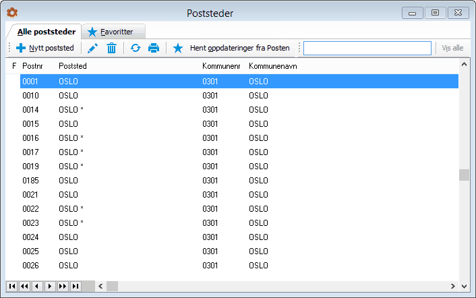Select row with Postnr 0019

[239, 167]
